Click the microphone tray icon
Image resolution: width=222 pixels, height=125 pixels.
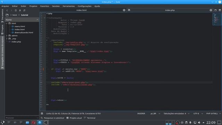point(190,123)
